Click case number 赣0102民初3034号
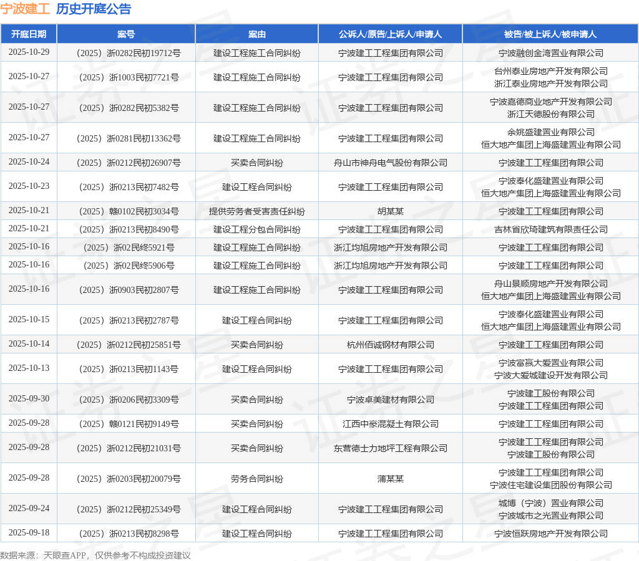The height and width of the screenshot is (561, 639). click(129, 211)
